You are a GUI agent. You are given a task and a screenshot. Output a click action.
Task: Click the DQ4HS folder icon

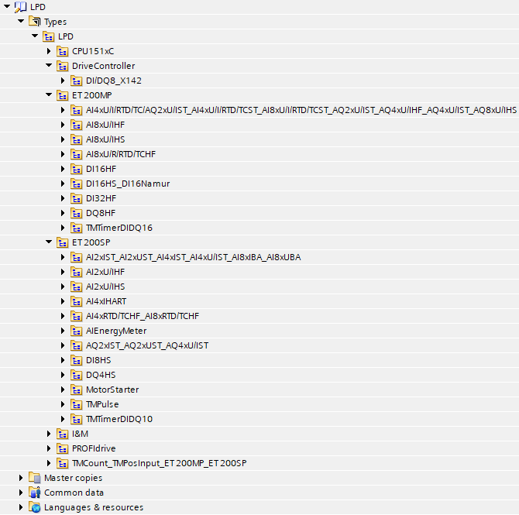coord(77,375)
